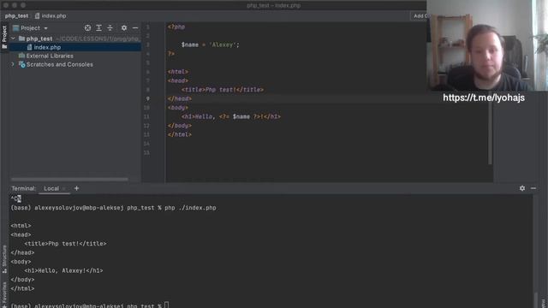Click the https://t.me/lyohajs link text
The width and height of the screenshot is (548, 308).
[x=484, y=98]
